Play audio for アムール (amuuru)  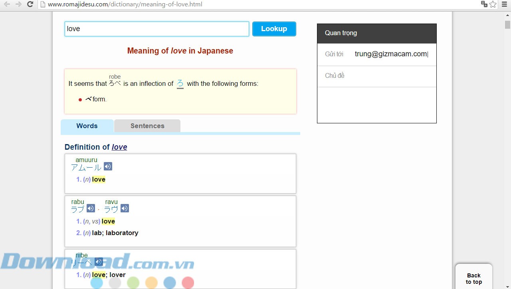108,166
